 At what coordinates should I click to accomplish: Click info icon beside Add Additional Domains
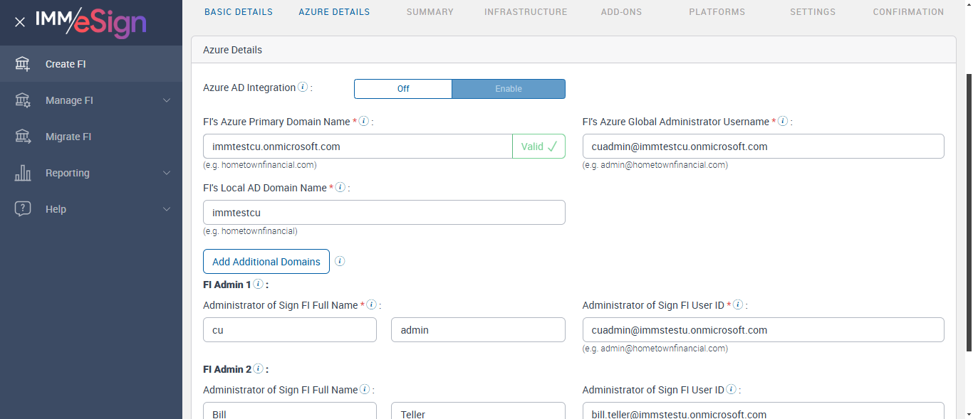(x=340, y=261)
